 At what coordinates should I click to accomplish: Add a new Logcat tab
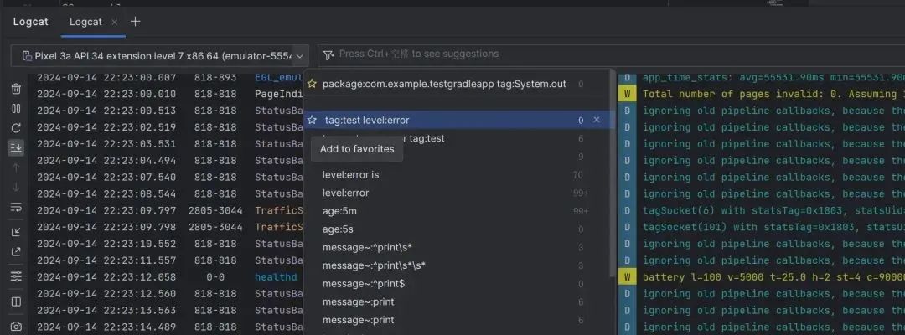click(135, 22)
